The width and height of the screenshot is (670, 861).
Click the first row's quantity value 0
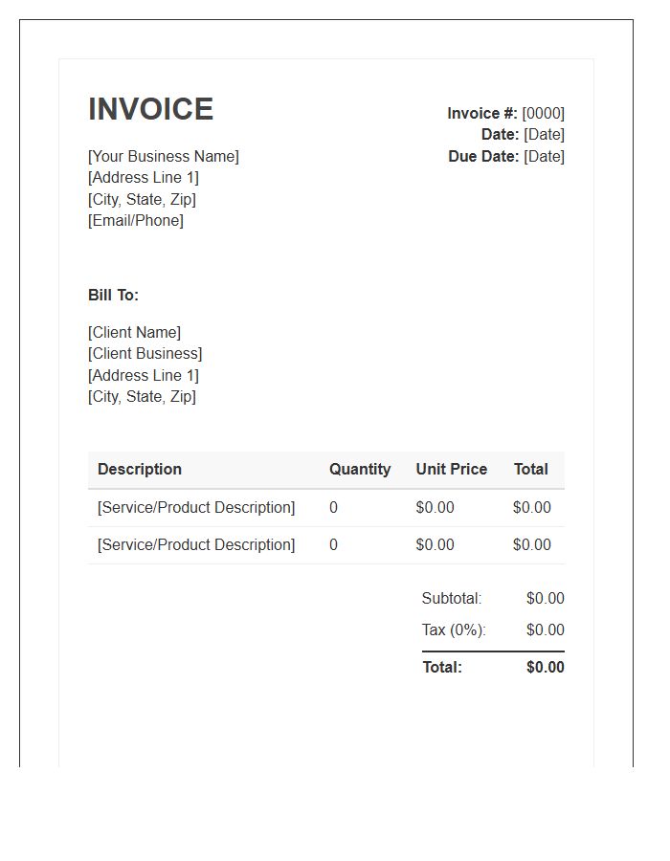tap(333, 507)
